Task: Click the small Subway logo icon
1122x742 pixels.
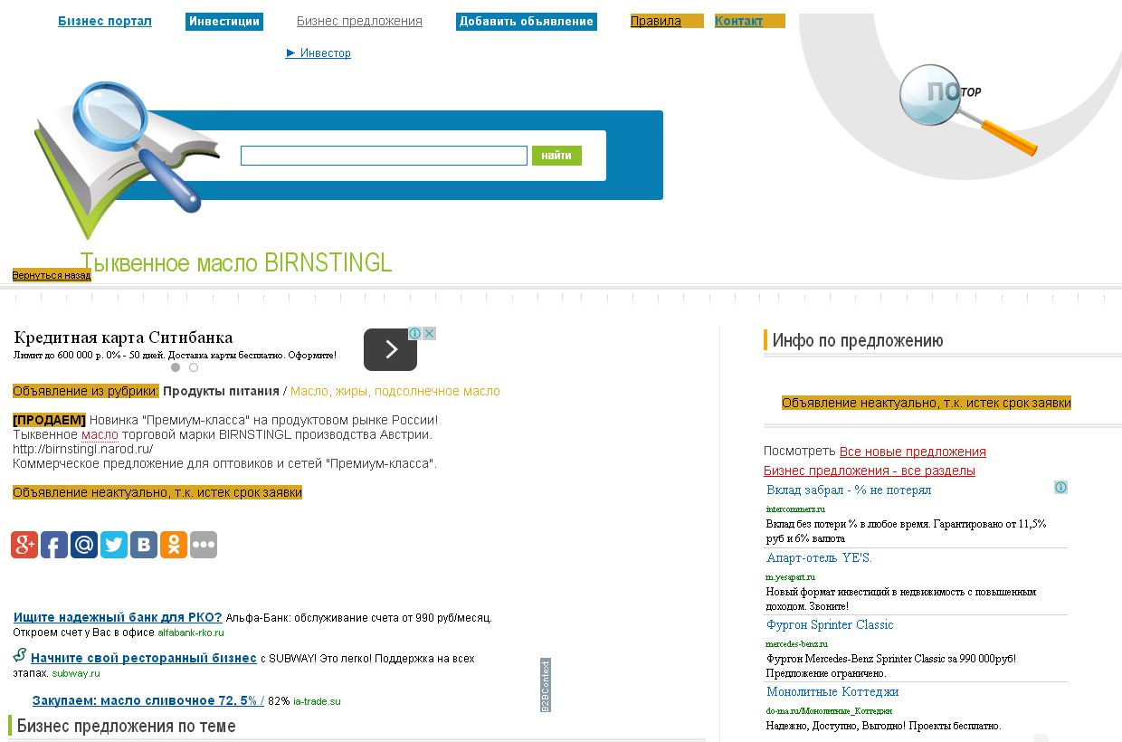Action: pyautogui.click(x=19, y=655)
